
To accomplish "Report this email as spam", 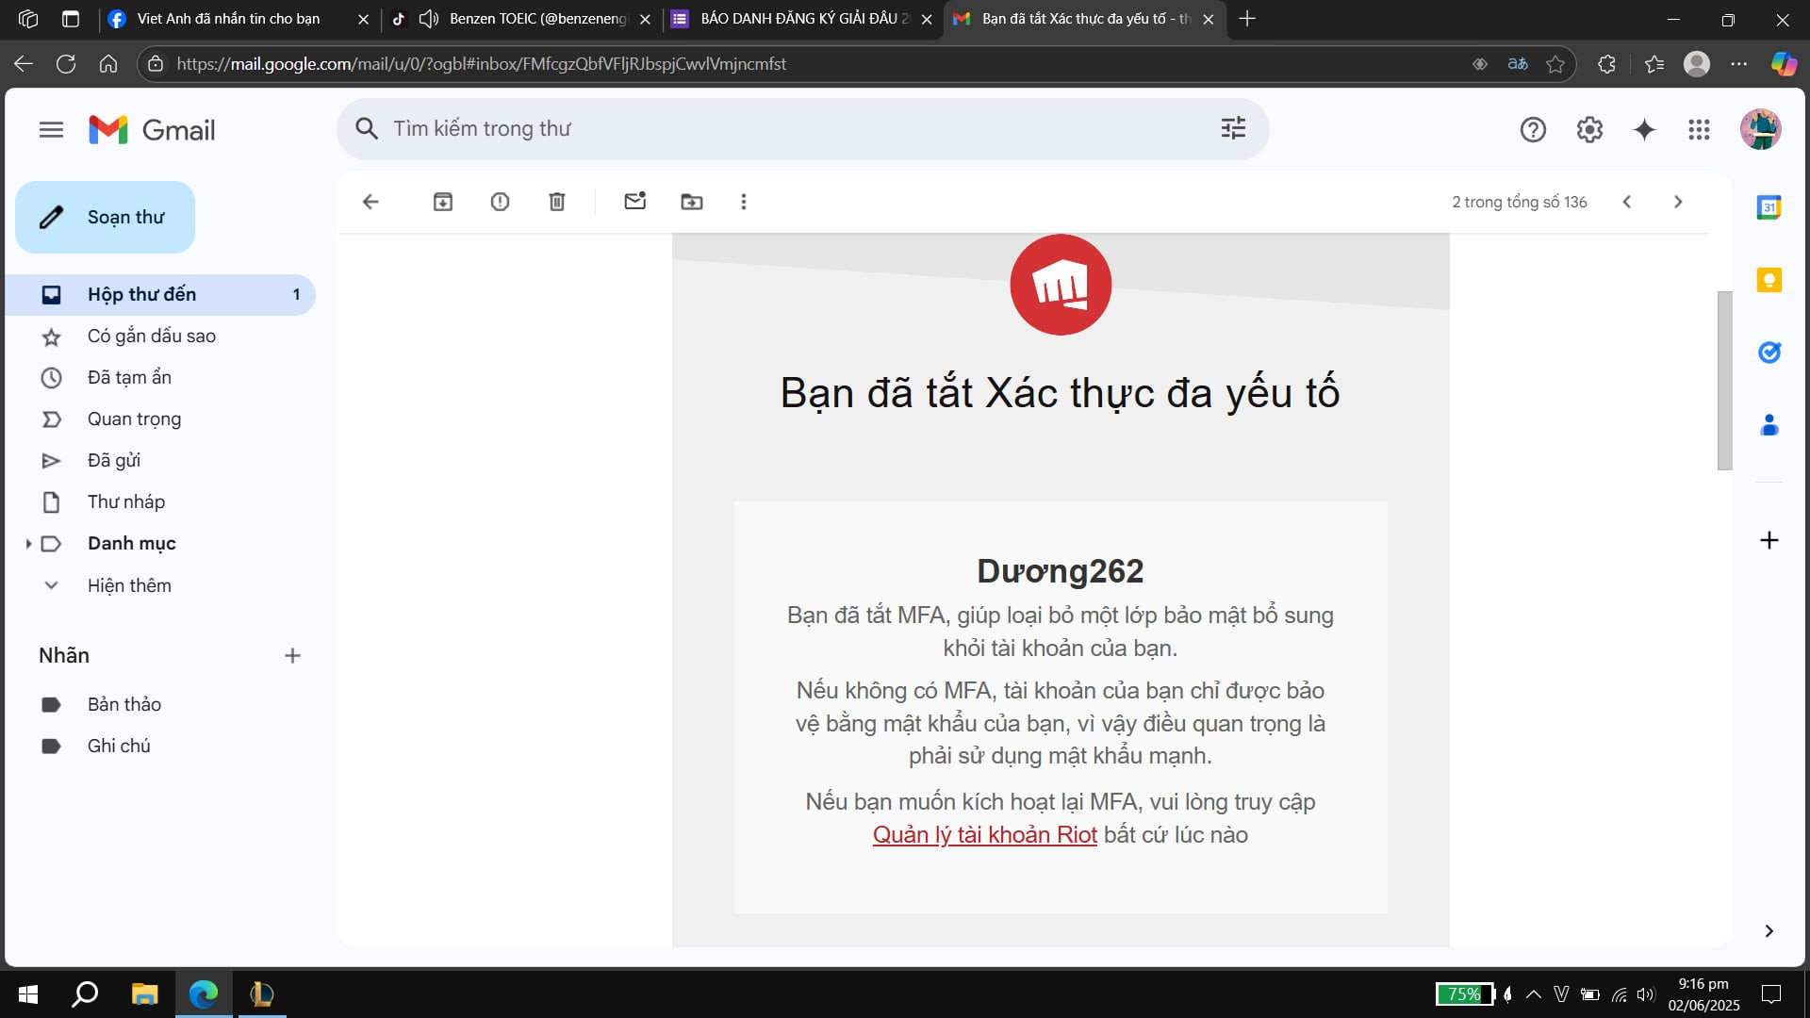I will coord(500,202).
